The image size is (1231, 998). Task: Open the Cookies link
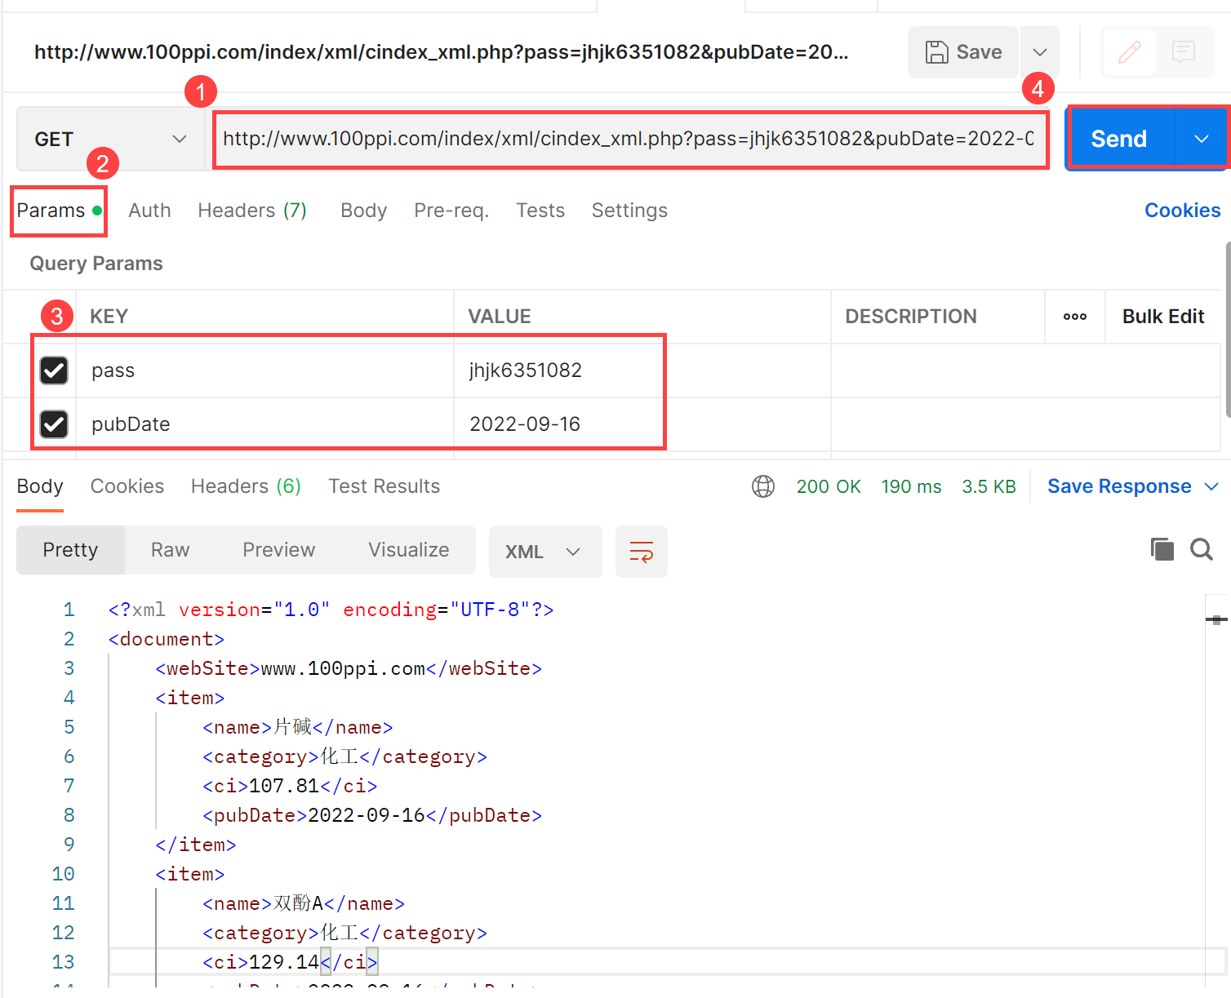click(1182, 211)
